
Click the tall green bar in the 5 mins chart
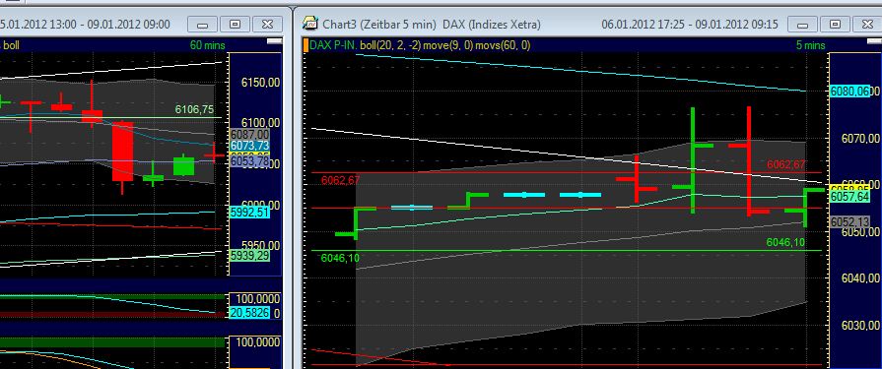coord(693,160)
